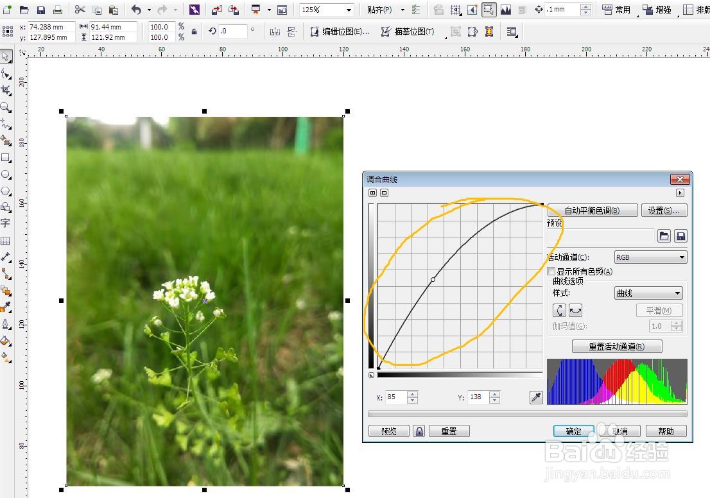The height and width of the screenshot is (498, 710).
Task: Select the Ellipse tool
Action: click(6, 175)
